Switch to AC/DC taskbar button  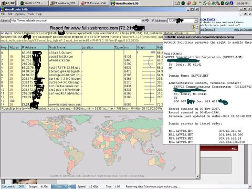pyautogui.click(x=8, y=3)
